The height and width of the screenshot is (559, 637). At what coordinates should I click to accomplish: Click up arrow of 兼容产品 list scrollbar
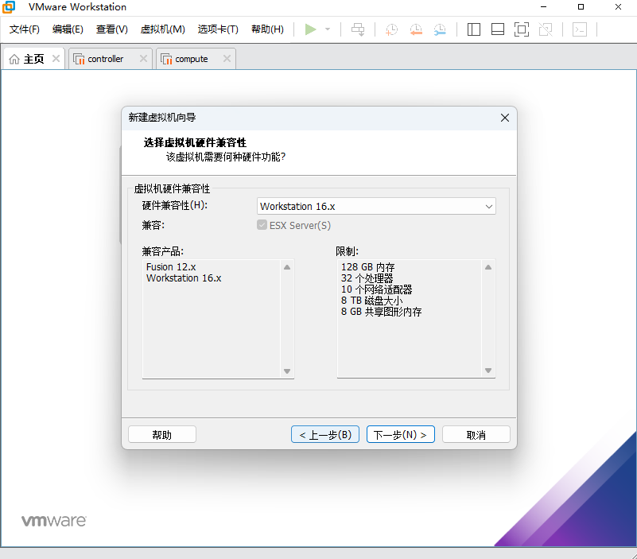287,267
